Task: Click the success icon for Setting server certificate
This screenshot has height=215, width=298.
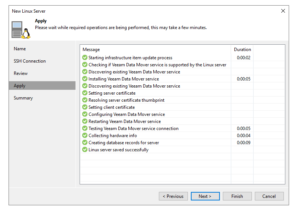Action: (85, 93)
